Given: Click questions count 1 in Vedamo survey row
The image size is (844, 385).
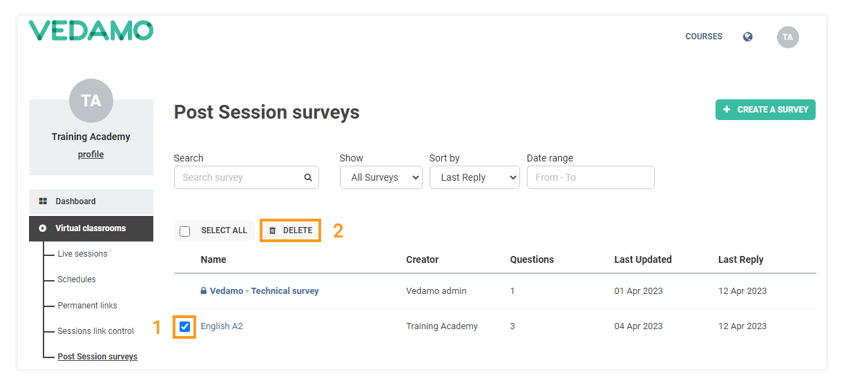Looking at the screenshot, I should click(512, 291).
